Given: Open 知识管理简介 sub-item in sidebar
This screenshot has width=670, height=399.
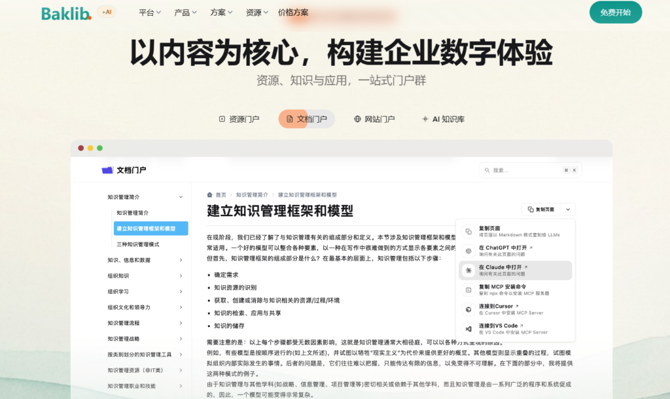Looking at the screenshot, I should (x=132, y=213).
